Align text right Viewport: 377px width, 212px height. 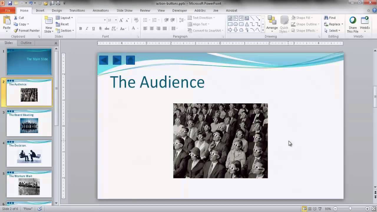(x=158, y=29)
